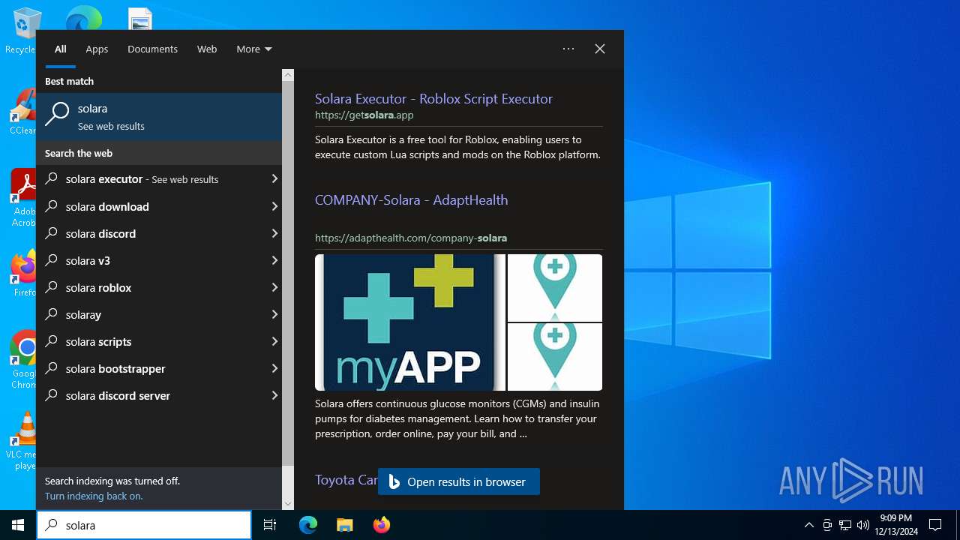Open the network icon in system tray
Screen dimensions: 960x540
pyautogui.click(x=845, y=525)
